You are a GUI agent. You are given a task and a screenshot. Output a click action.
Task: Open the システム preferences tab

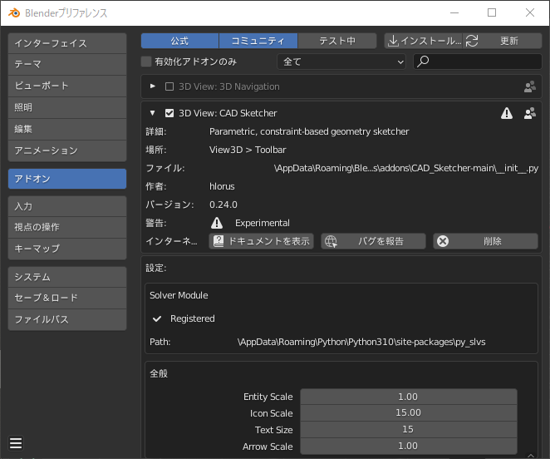(x=67, y=277)
